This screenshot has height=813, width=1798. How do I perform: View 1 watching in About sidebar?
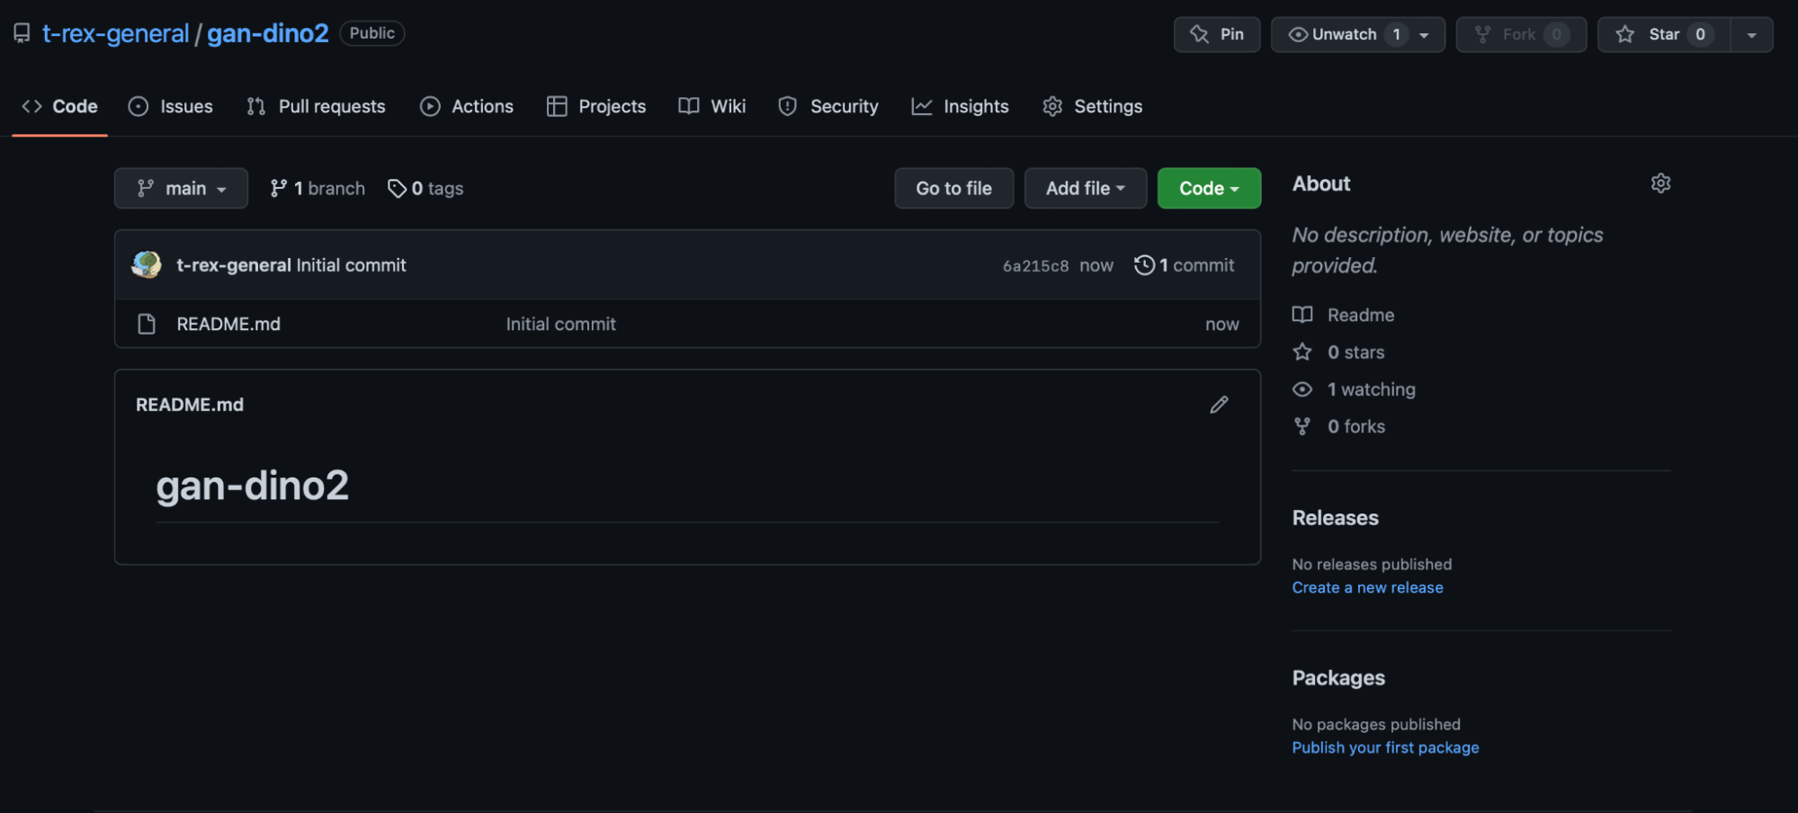pos(1355,389)
